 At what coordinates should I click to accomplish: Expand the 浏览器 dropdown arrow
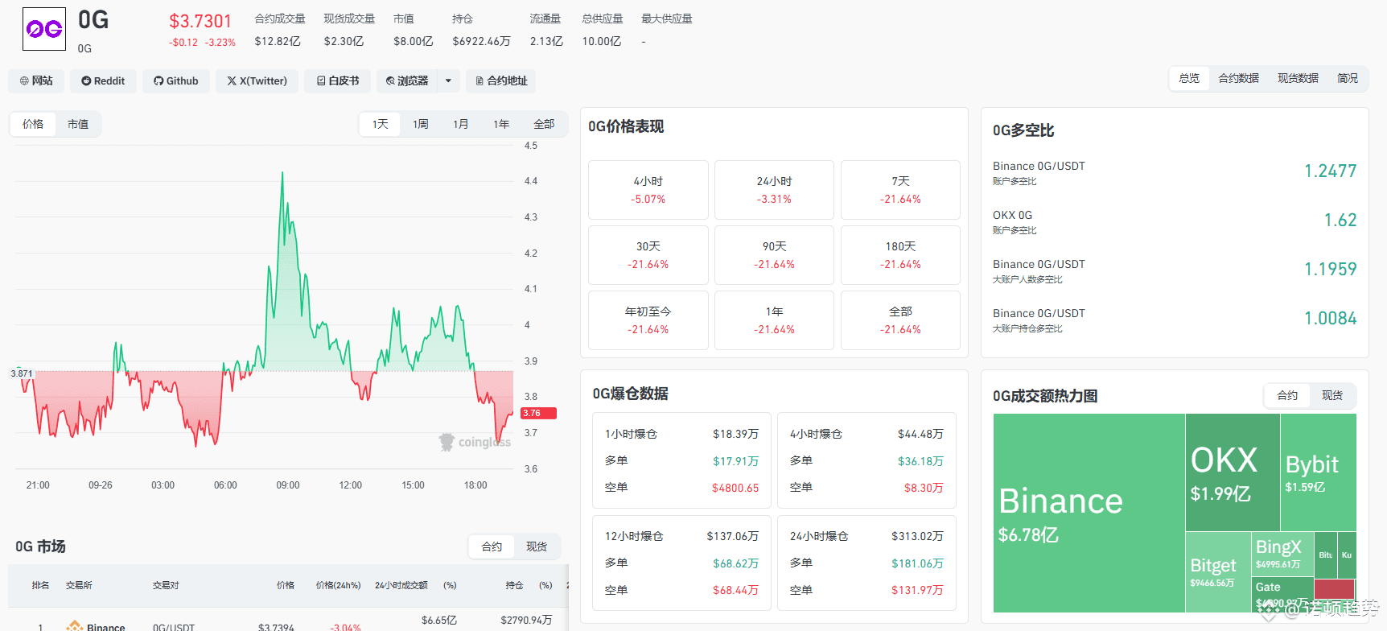point(449,80)
